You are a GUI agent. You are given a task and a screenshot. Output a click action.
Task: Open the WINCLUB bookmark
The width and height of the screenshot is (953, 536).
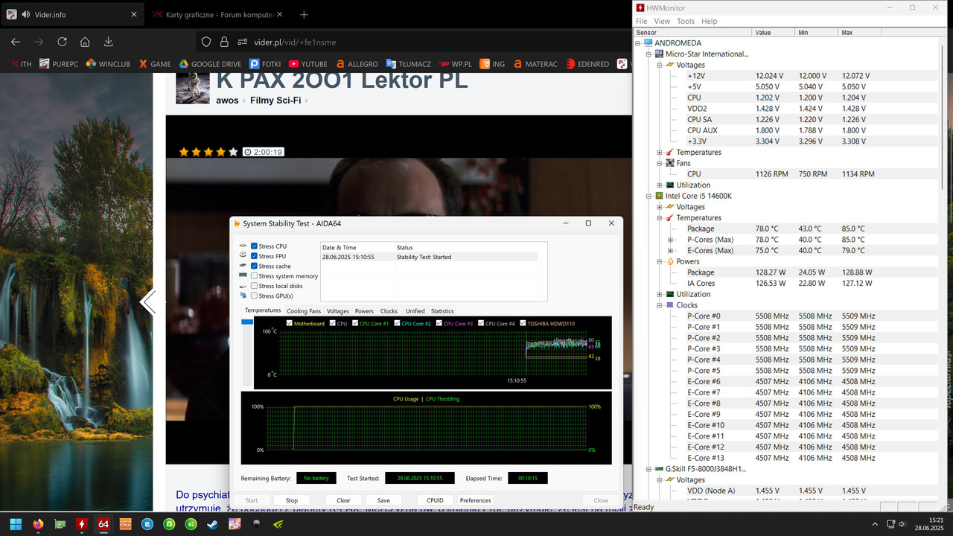point(107,64)
